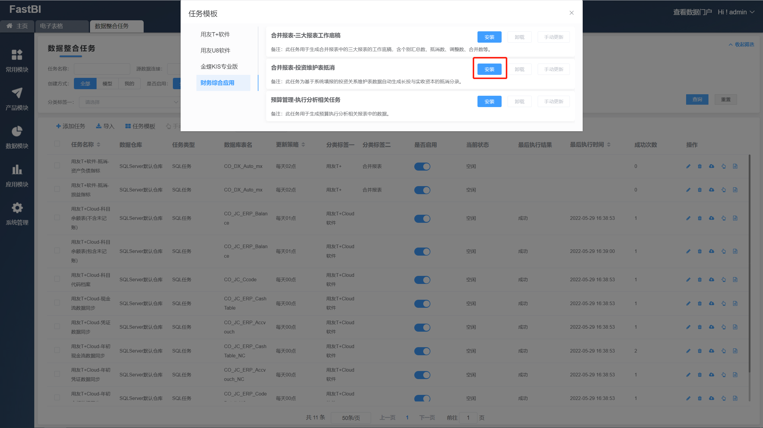This screenshot has height=428, width=763.
Task: Switch to the 电子表格 tab
Action: [52, 26]
